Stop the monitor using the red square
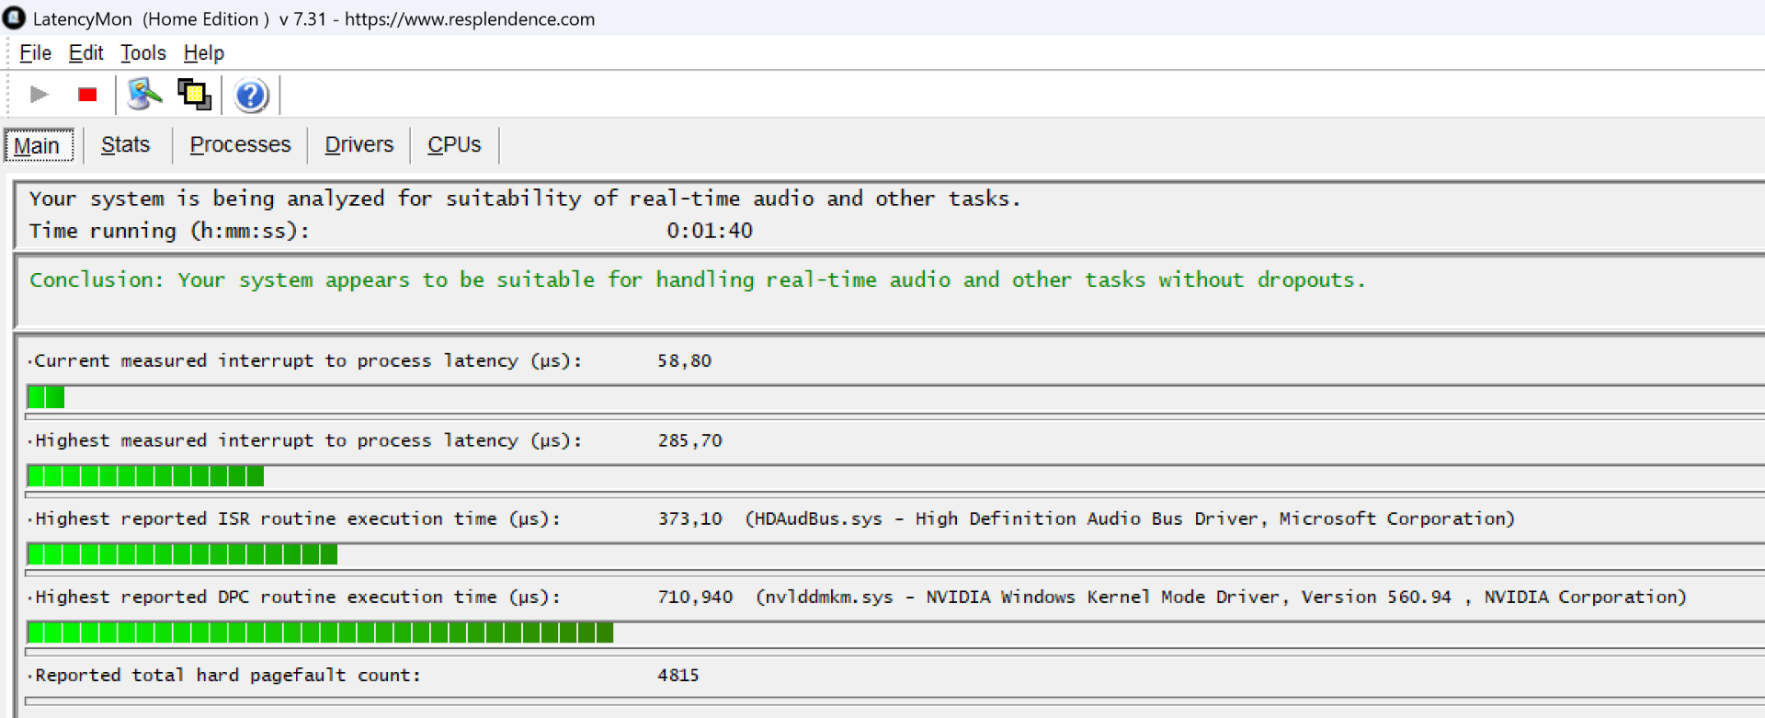Viewport: 1765px width, 718px height. click(x=87, y=95)
